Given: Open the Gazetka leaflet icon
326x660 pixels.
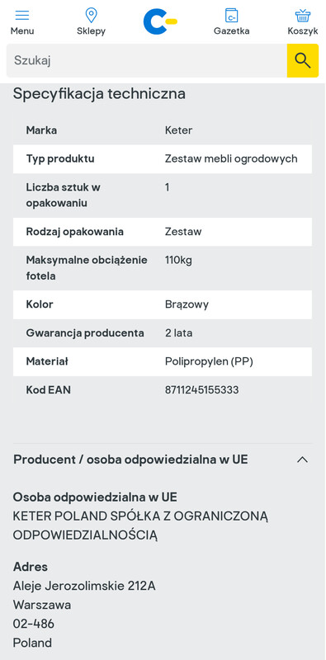Looking at the screenshot, I should 231,15.
